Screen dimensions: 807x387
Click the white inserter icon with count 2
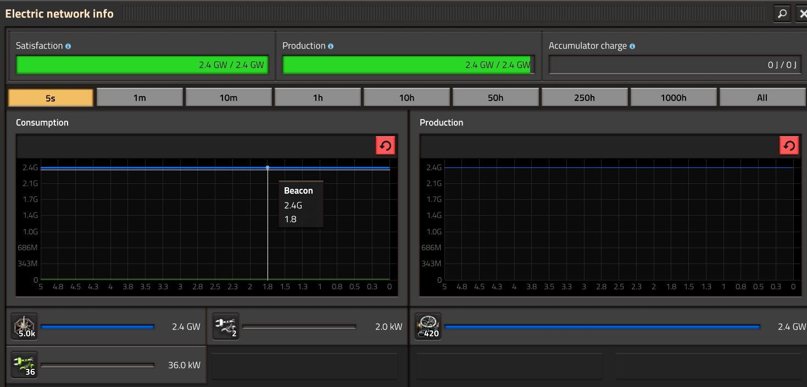(x=226, y=327)
